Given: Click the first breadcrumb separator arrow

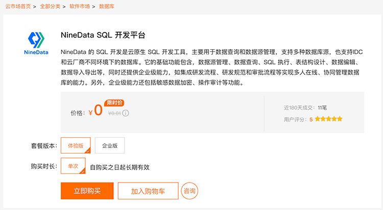Looking at the screenshot, I should tap(35, 7).
